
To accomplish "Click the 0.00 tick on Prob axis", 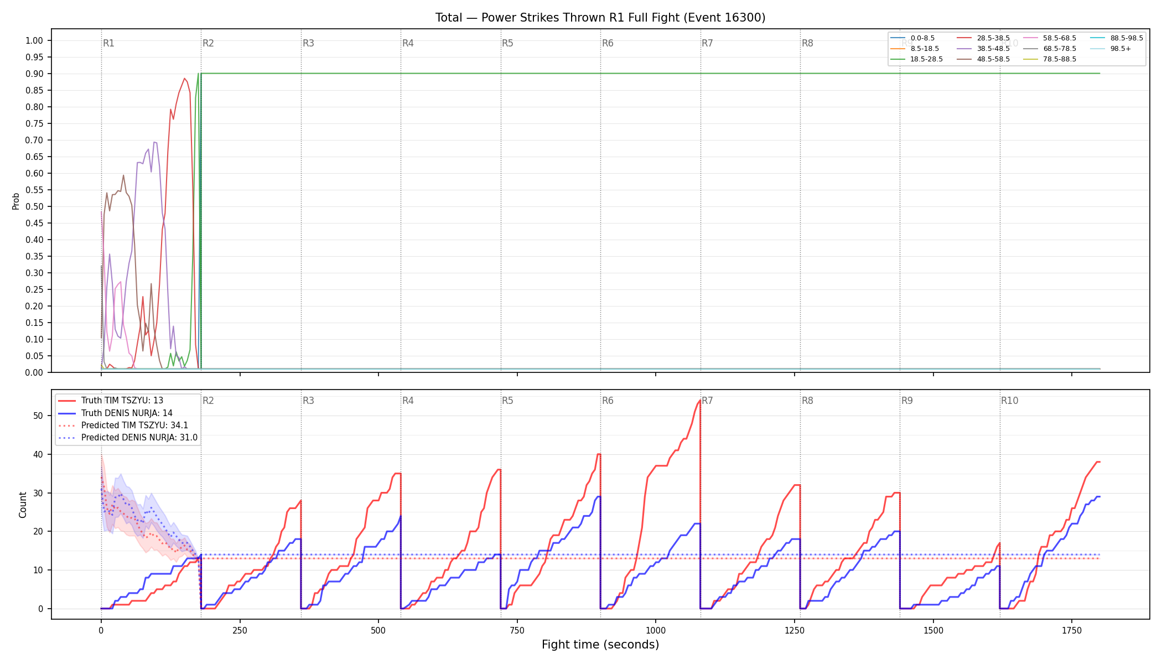I will [34, 372].
